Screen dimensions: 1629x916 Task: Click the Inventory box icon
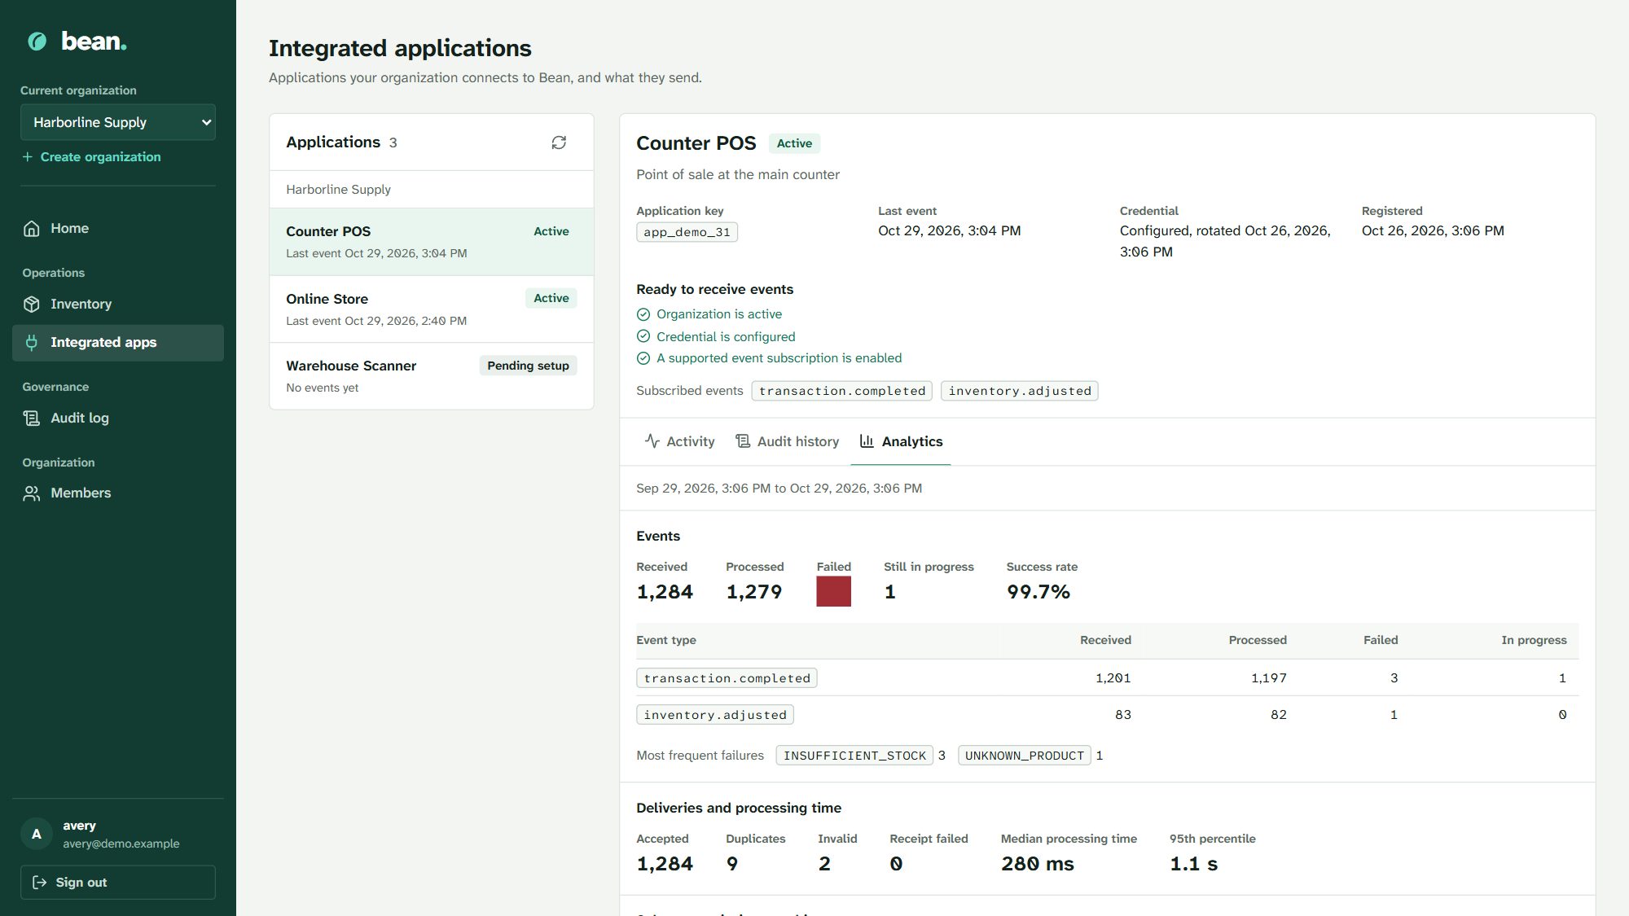(32, 305)
